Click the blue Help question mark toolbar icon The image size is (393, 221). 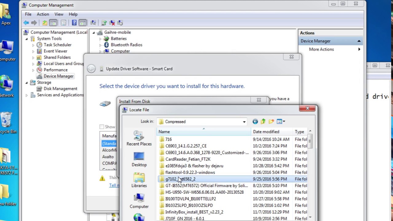pyautogui.click(x=74, y=23)
